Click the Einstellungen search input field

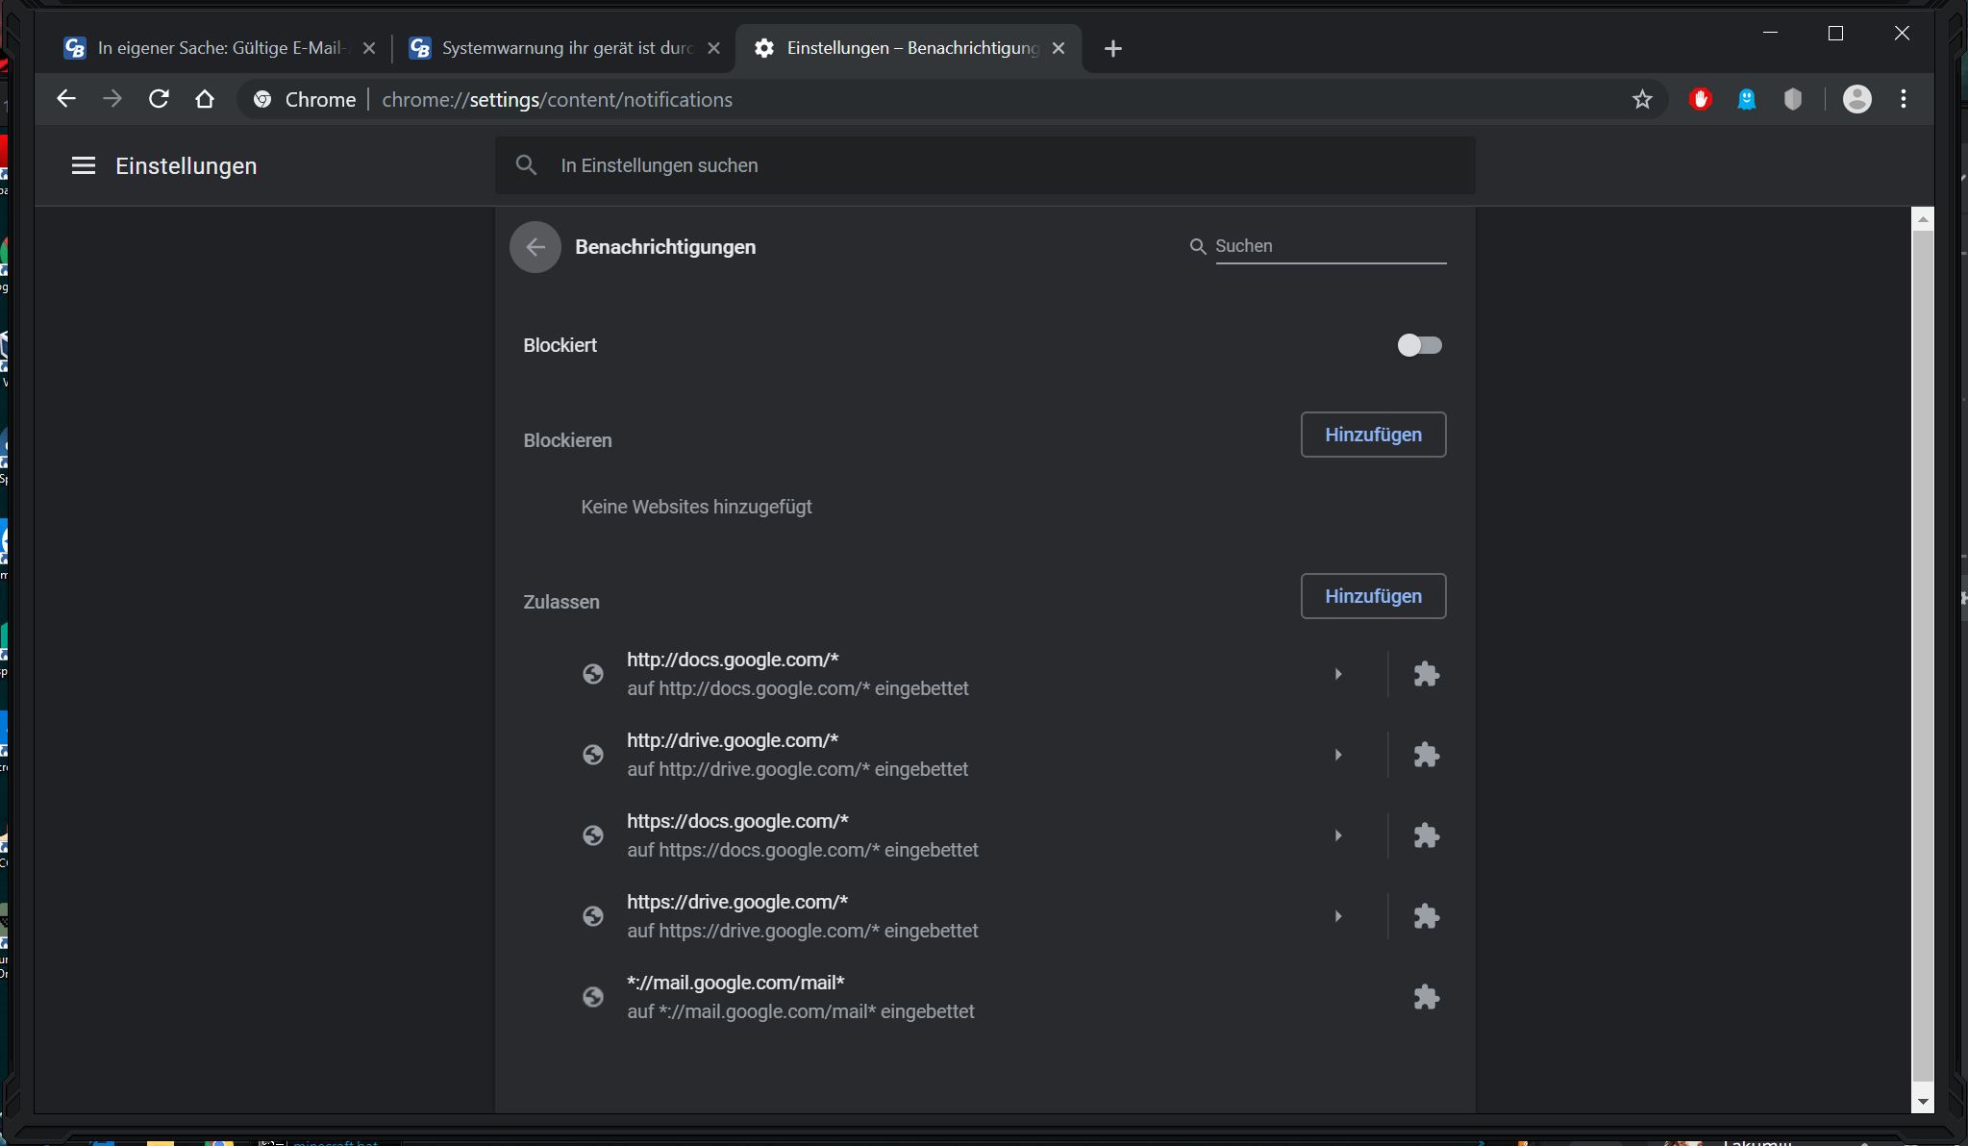pos(984,165)
